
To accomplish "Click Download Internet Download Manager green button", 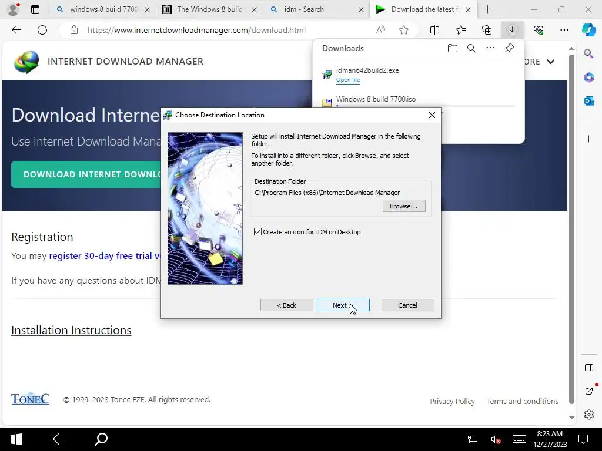I will 86,174.
